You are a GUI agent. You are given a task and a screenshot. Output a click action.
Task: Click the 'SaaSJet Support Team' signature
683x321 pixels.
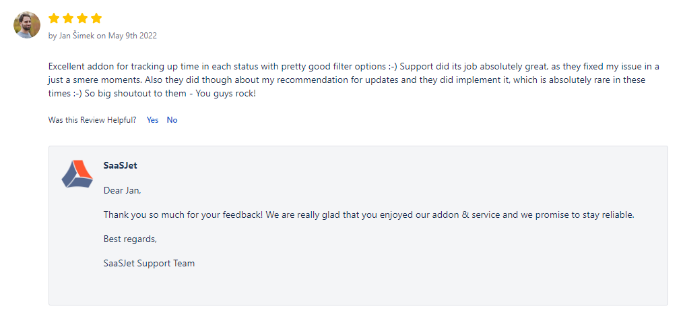149,264
